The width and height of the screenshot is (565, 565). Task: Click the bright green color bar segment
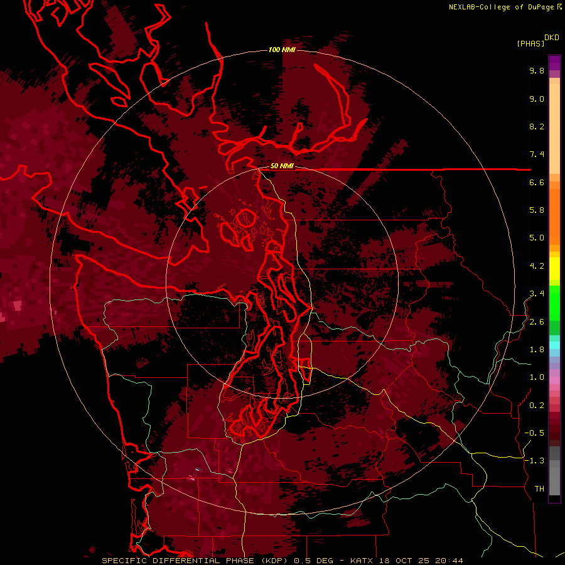click(554, 303)
